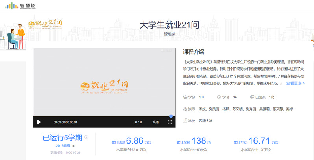314x160 pixels.
Task: Click the 学分 graduation cap icon
Action: [x=185, y=97]
